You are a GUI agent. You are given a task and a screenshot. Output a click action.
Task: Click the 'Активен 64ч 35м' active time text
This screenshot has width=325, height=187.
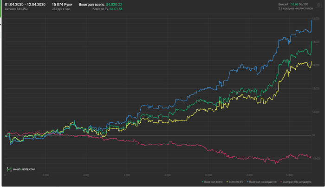tap(16, 9)
